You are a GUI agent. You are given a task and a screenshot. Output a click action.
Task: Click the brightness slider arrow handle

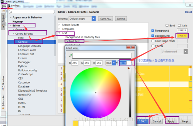point(129,68)
